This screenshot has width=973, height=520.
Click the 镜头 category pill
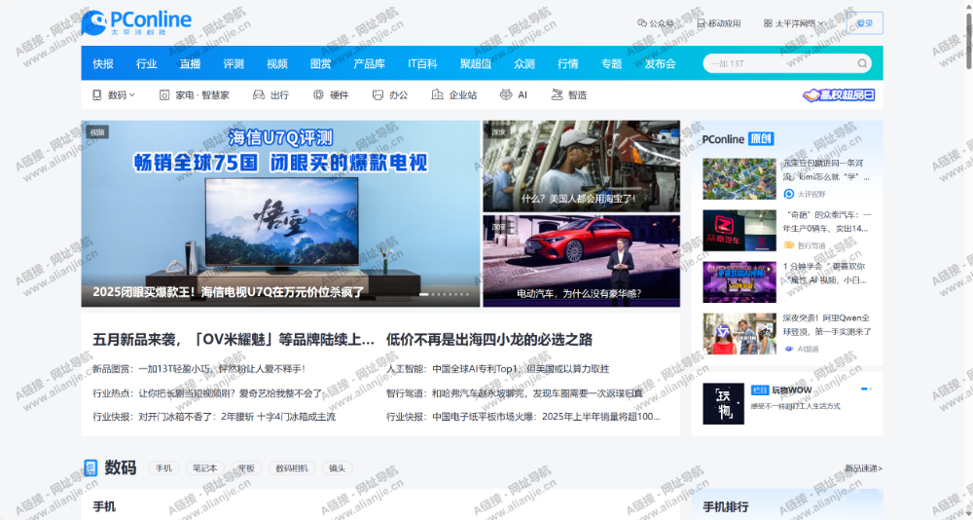(337, 467)
